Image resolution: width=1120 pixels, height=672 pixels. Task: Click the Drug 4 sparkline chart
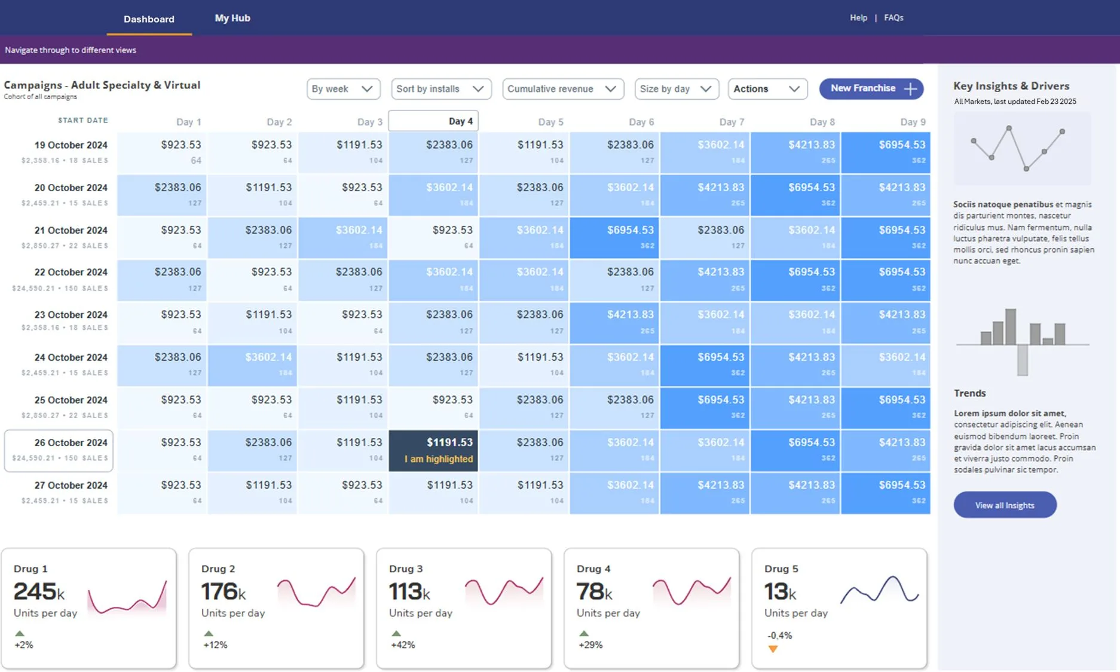[x=691, y=591]
